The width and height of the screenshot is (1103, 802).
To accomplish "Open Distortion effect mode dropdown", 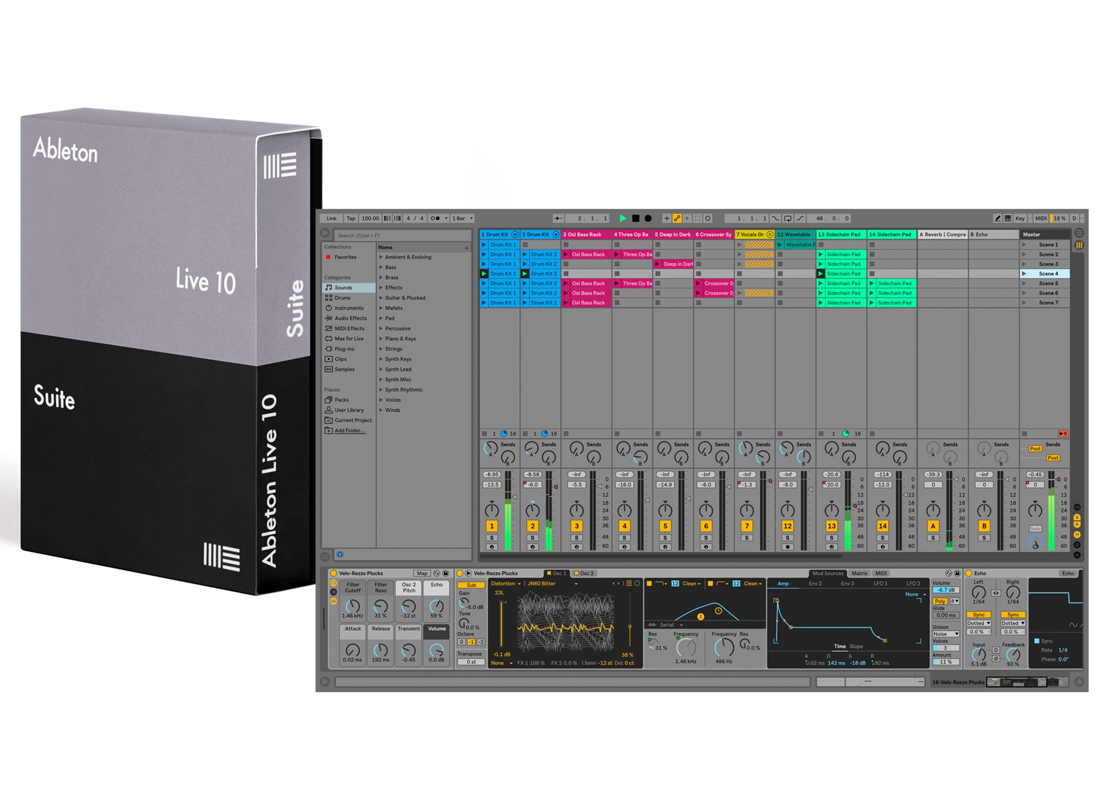I will (506, 584).
